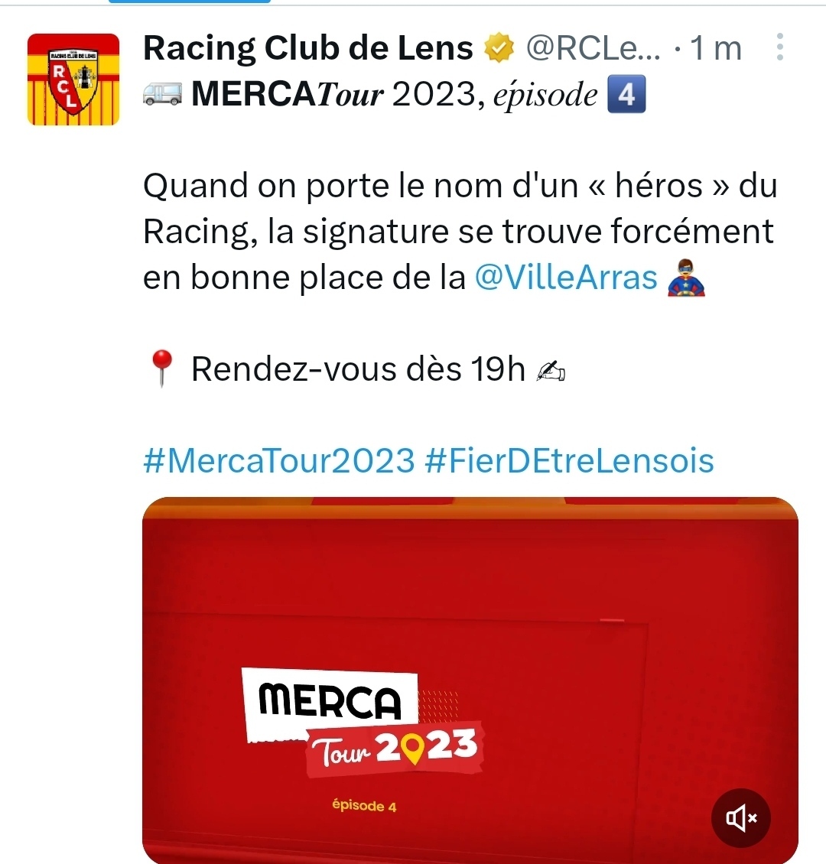Open the #FierDEtreLensois hashtag

click(x=569, y=460)
